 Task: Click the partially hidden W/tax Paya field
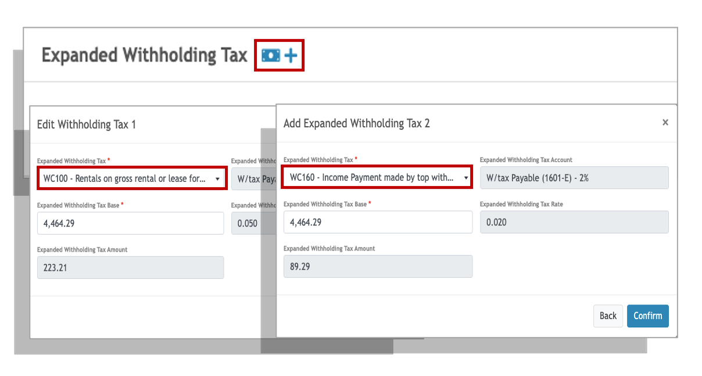(254, 179)
